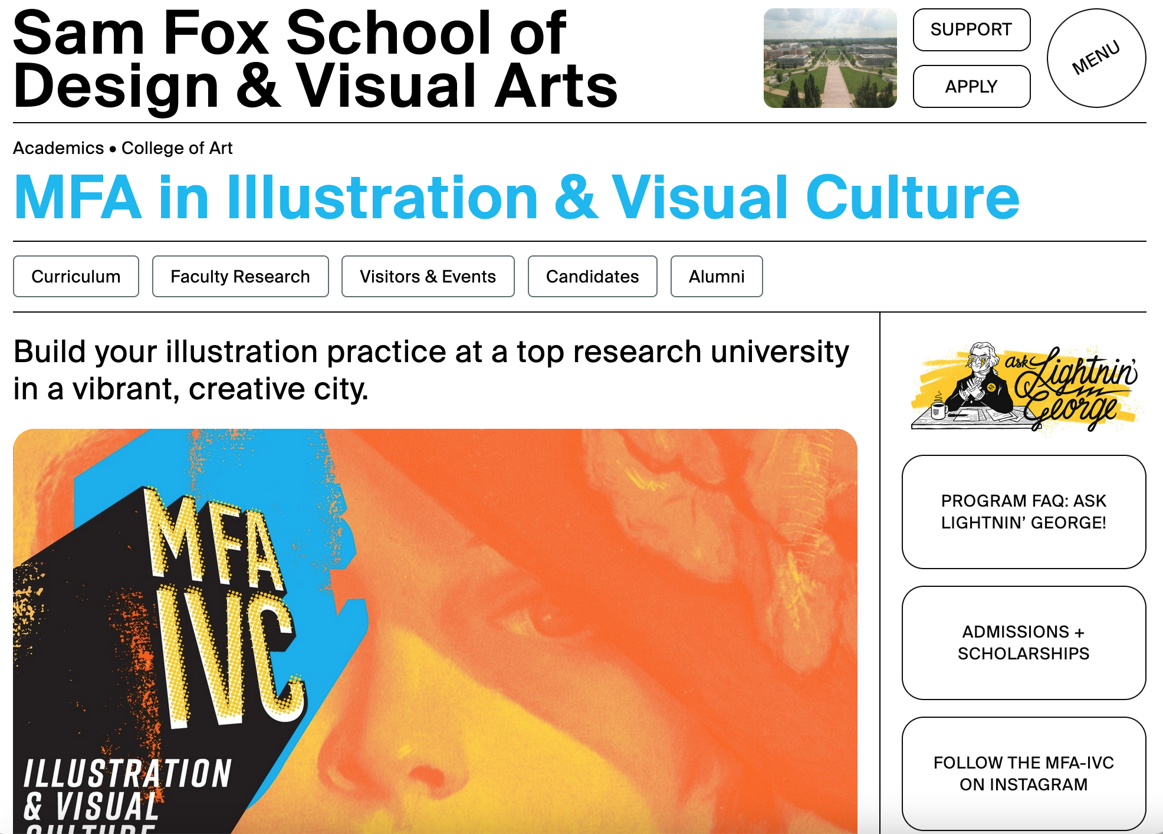Open the Curriculum tab
The image size is (1163, 834).
[x=76, y=276]
